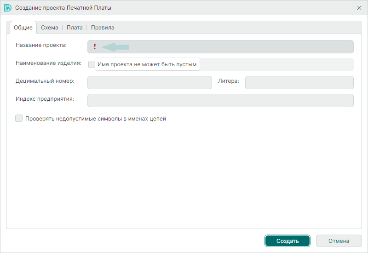Select the Общие tab
This screenshot has width=368, height=253.
point(23,28)
